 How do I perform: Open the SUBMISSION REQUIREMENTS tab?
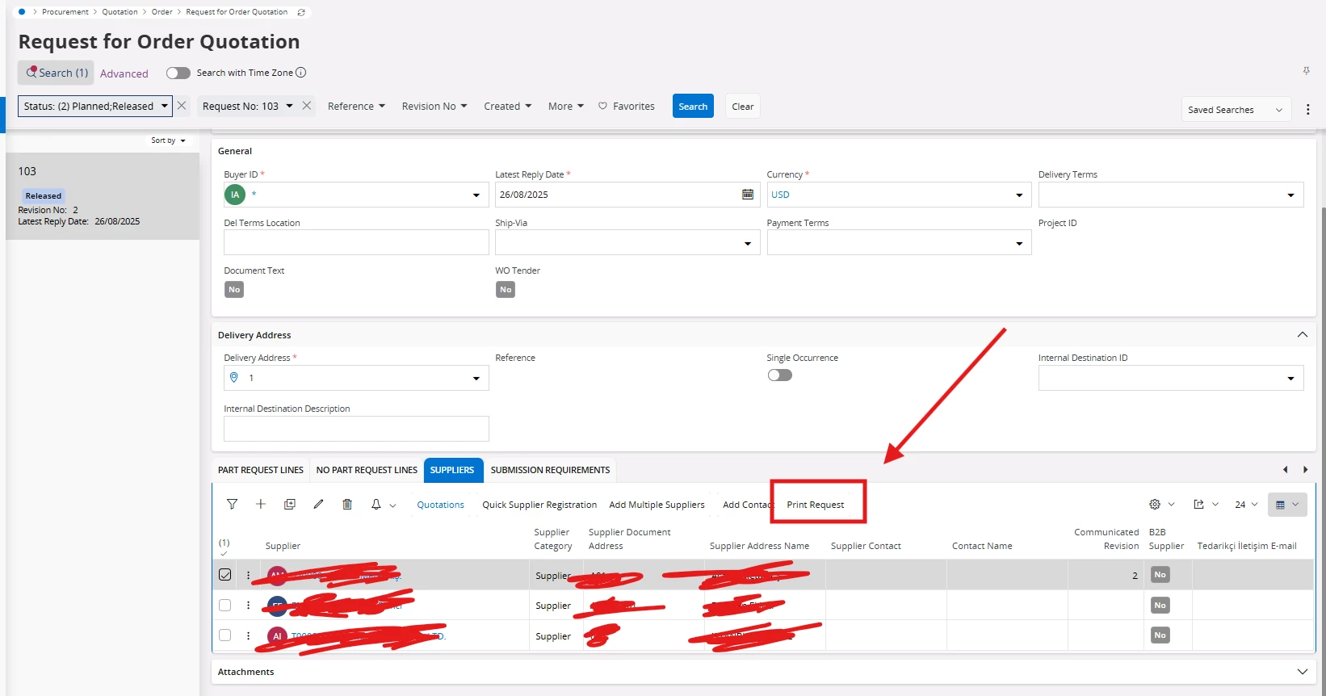pos(551,470)
